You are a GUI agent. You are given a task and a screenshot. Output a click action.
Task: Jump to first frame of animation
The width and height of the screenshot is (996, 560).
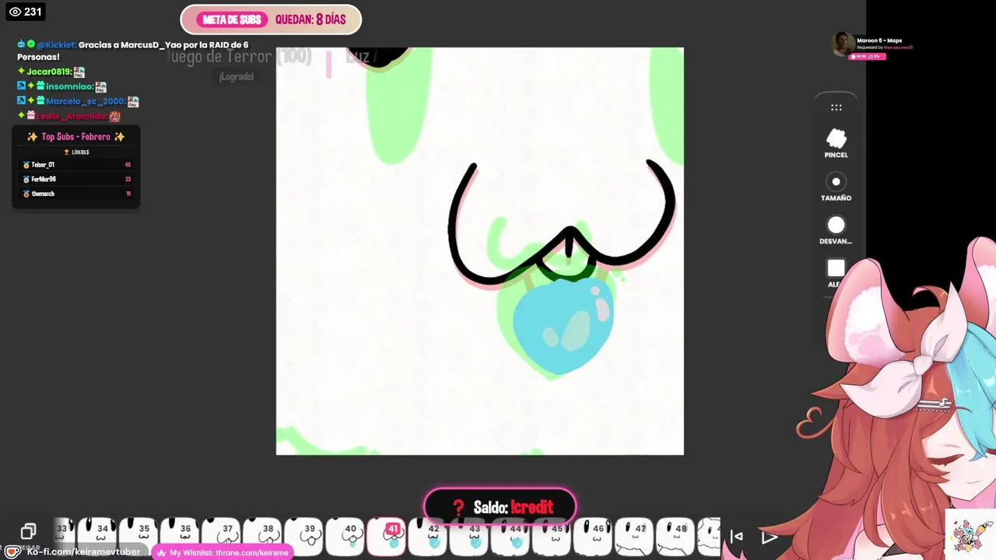click(736, 537)
